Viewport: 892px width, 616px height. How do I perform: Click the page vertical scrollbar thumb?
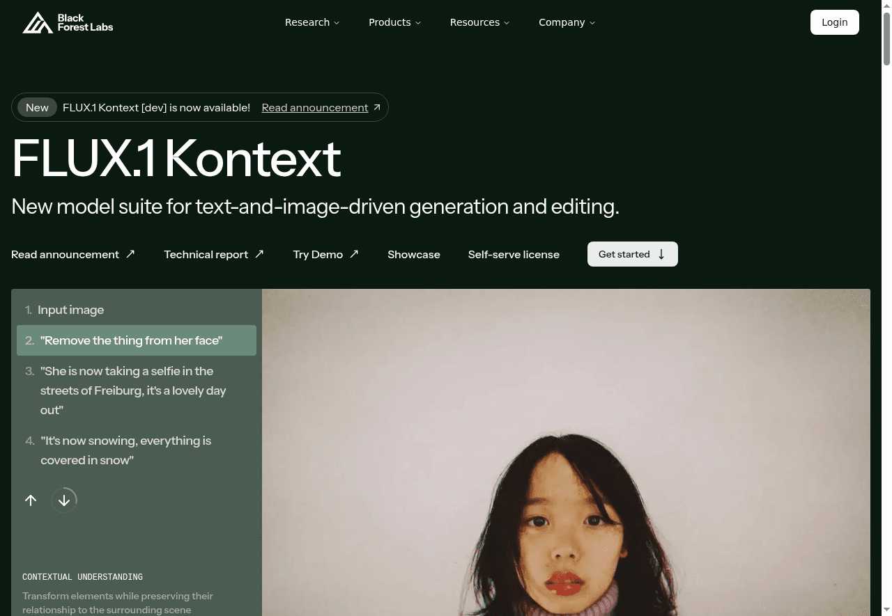[886, 36]
